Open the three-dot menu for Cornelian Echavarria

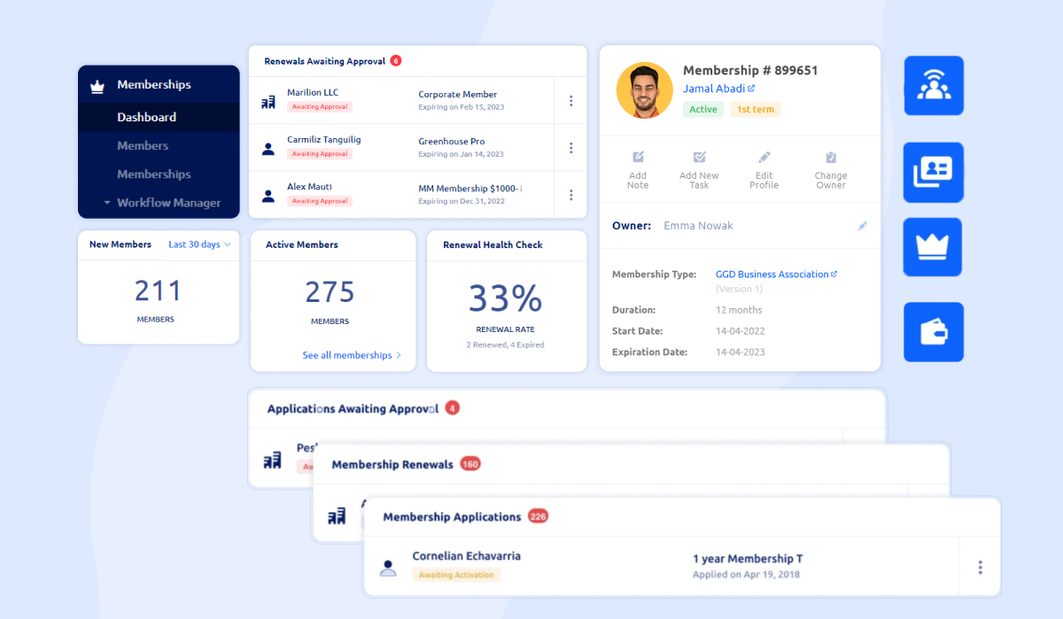pyautogui.click(x=980, y=566)
